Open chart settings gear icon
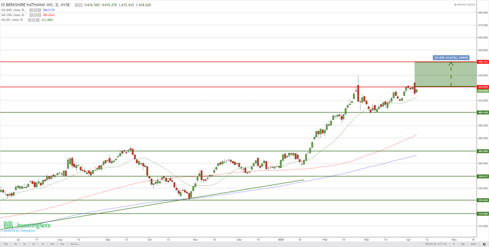489x247 pixels. coord(484,244)
